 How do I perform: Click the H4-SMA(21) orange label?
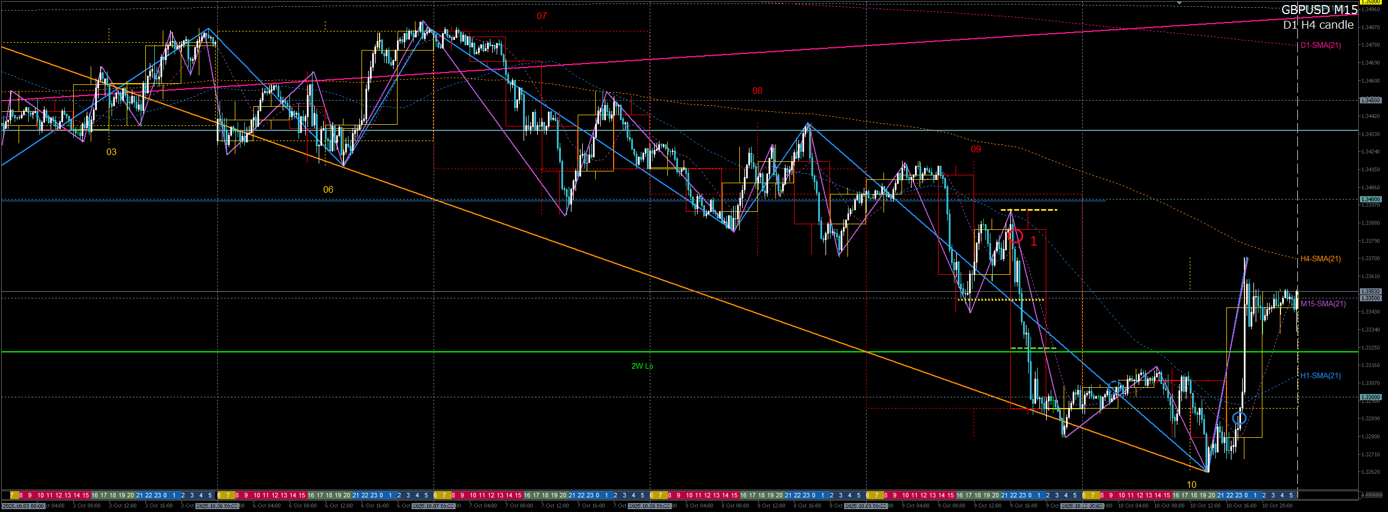click(x=1320, y=259)
